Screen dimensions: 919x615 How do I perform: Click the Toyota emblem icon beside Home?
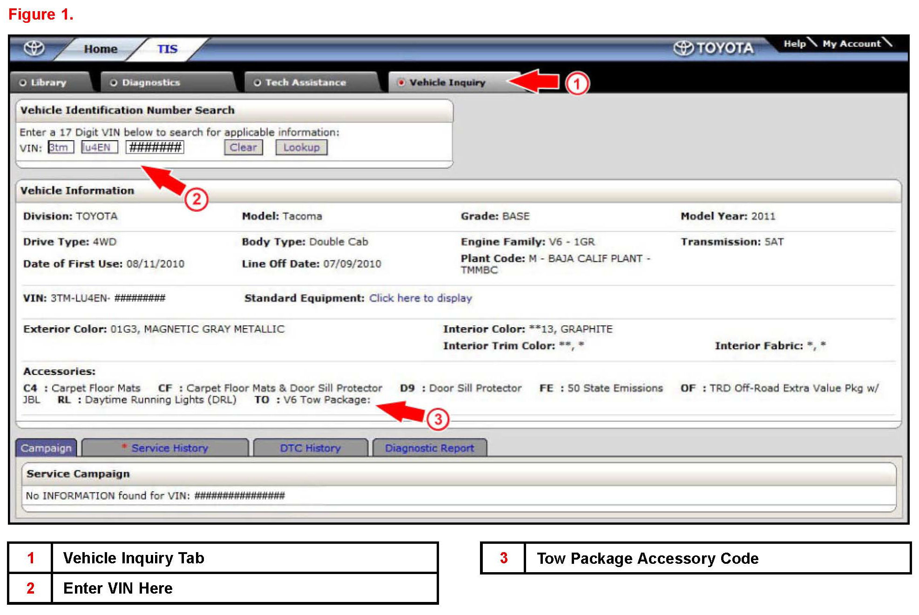34,48
